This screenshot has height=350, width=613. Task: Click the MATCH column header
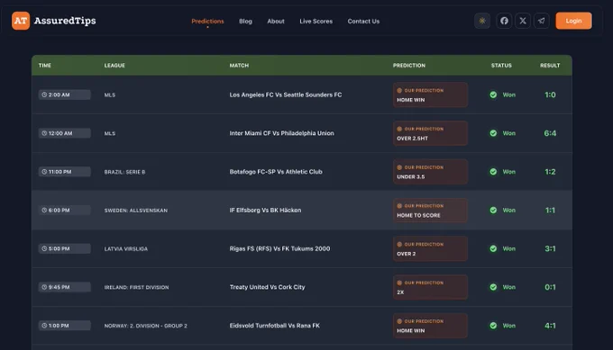click(x=239, y=65)
